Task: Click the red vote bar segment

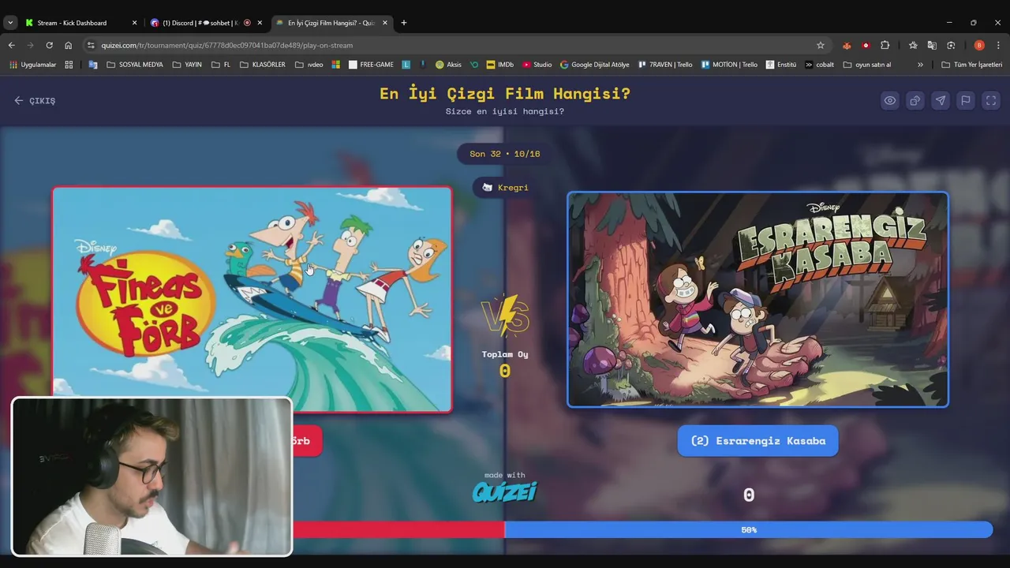Action: [398, 530]
